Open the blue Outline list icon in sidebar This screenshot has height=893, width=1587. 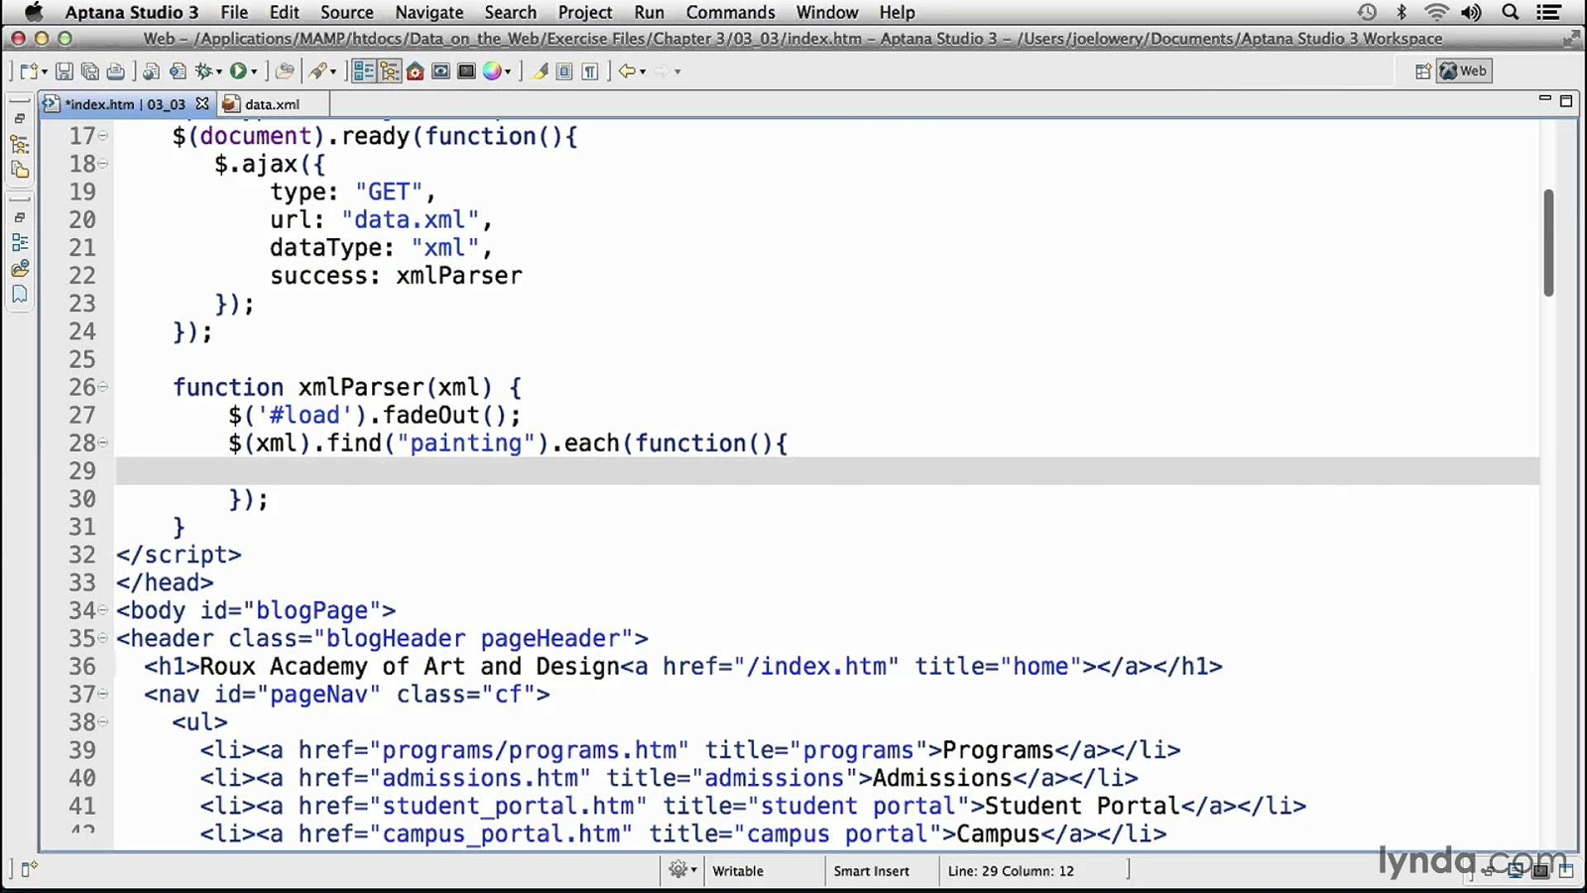pyautogui.click(x=20, y=242)
